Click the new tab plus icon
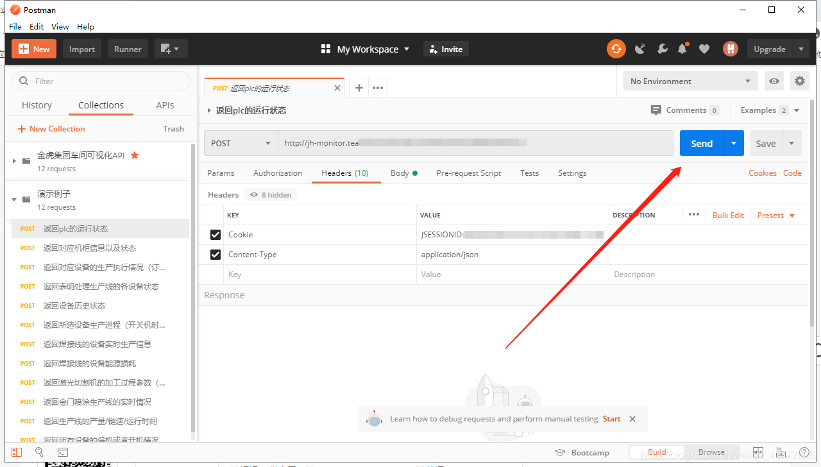 click(x=359, y=88)
